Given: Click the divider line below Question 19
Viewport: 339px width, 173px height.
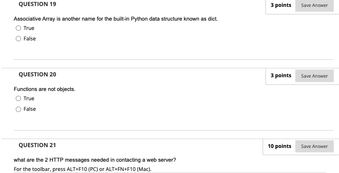Looking at the screenshot, I should click(174, 59).
